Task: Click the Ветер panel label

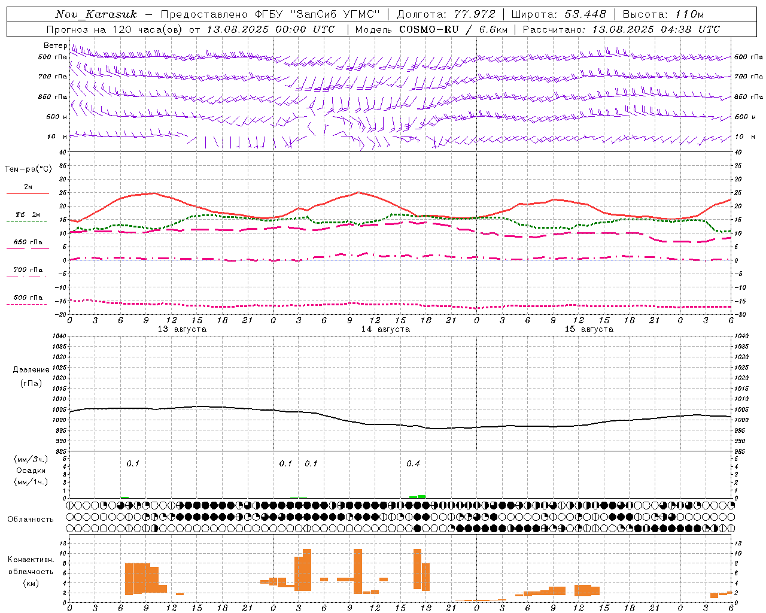Action: (55, 45)
